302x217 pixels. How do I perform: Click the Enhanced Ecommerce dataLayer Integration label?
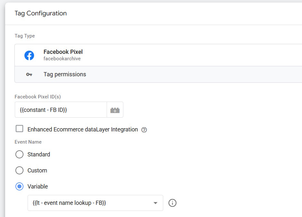point(83,129)
